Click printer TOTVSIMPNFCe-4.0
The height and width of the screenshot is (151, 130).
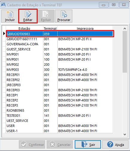(x=73, y=70)
